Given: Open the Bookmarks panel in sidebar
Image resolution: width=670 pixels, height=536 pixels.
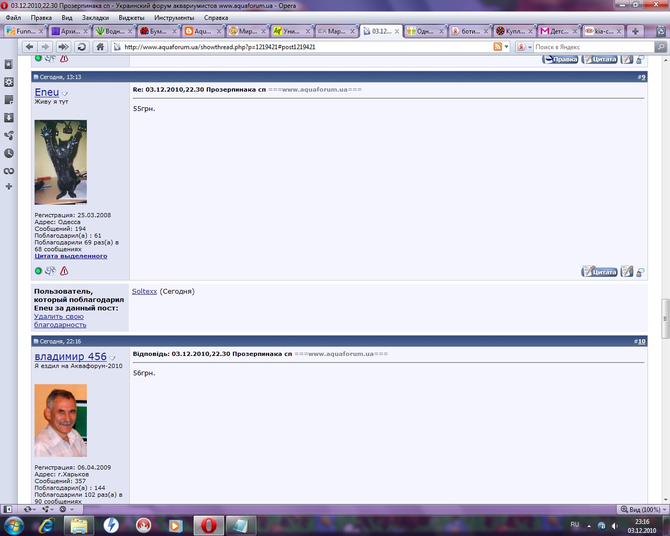Looking at the screenshot, I should pos(9,64).
